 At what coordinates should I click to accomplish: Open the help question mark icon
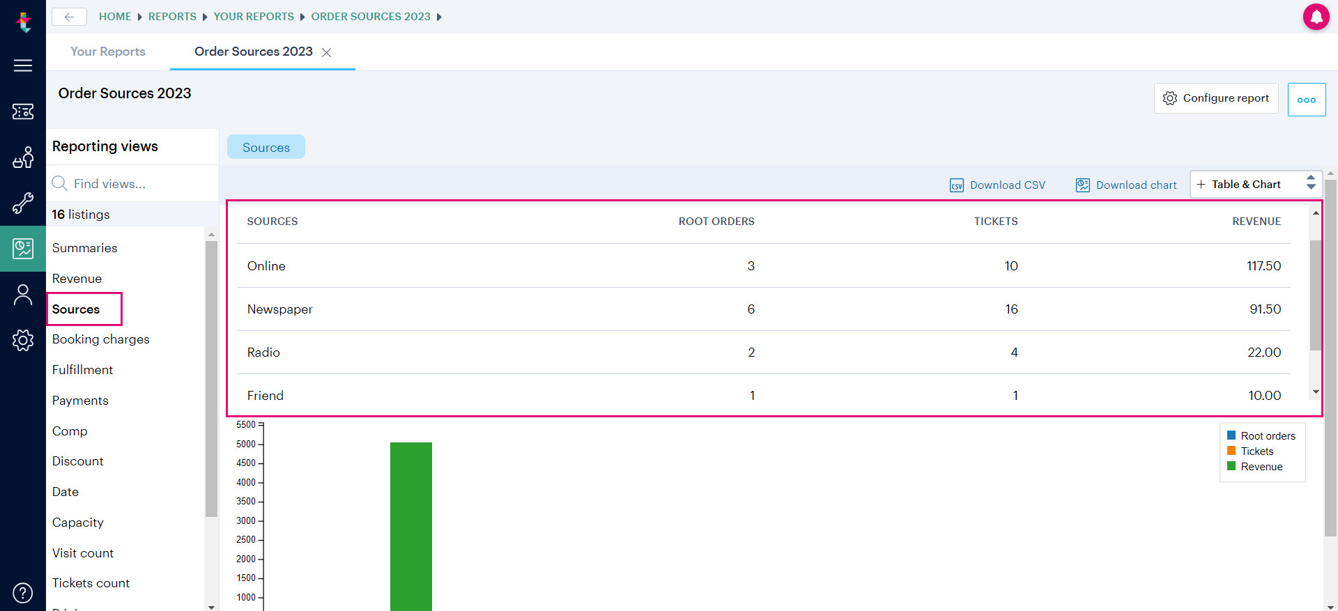pos(23,593)
